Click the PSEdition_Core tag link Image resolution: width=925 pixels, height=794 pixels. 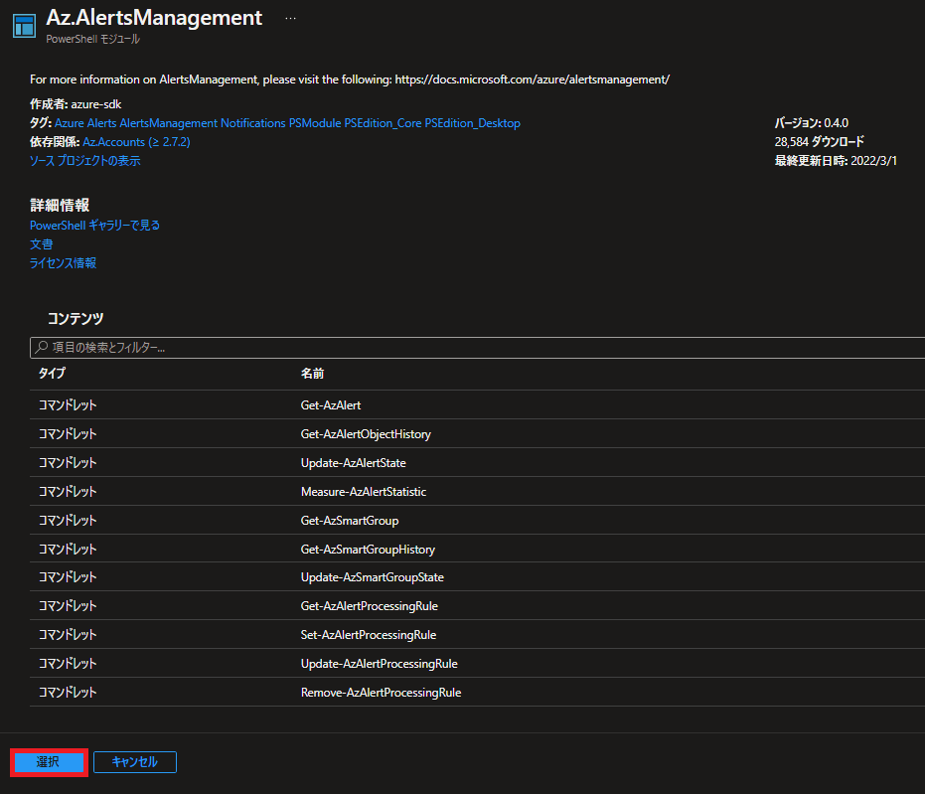(383, 123)
